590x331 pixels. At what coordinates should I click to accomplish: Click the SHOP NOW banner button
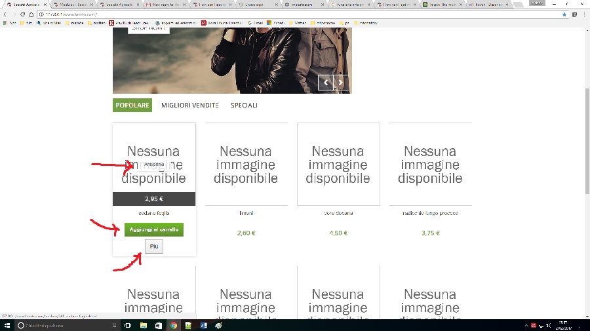[149, 30]
